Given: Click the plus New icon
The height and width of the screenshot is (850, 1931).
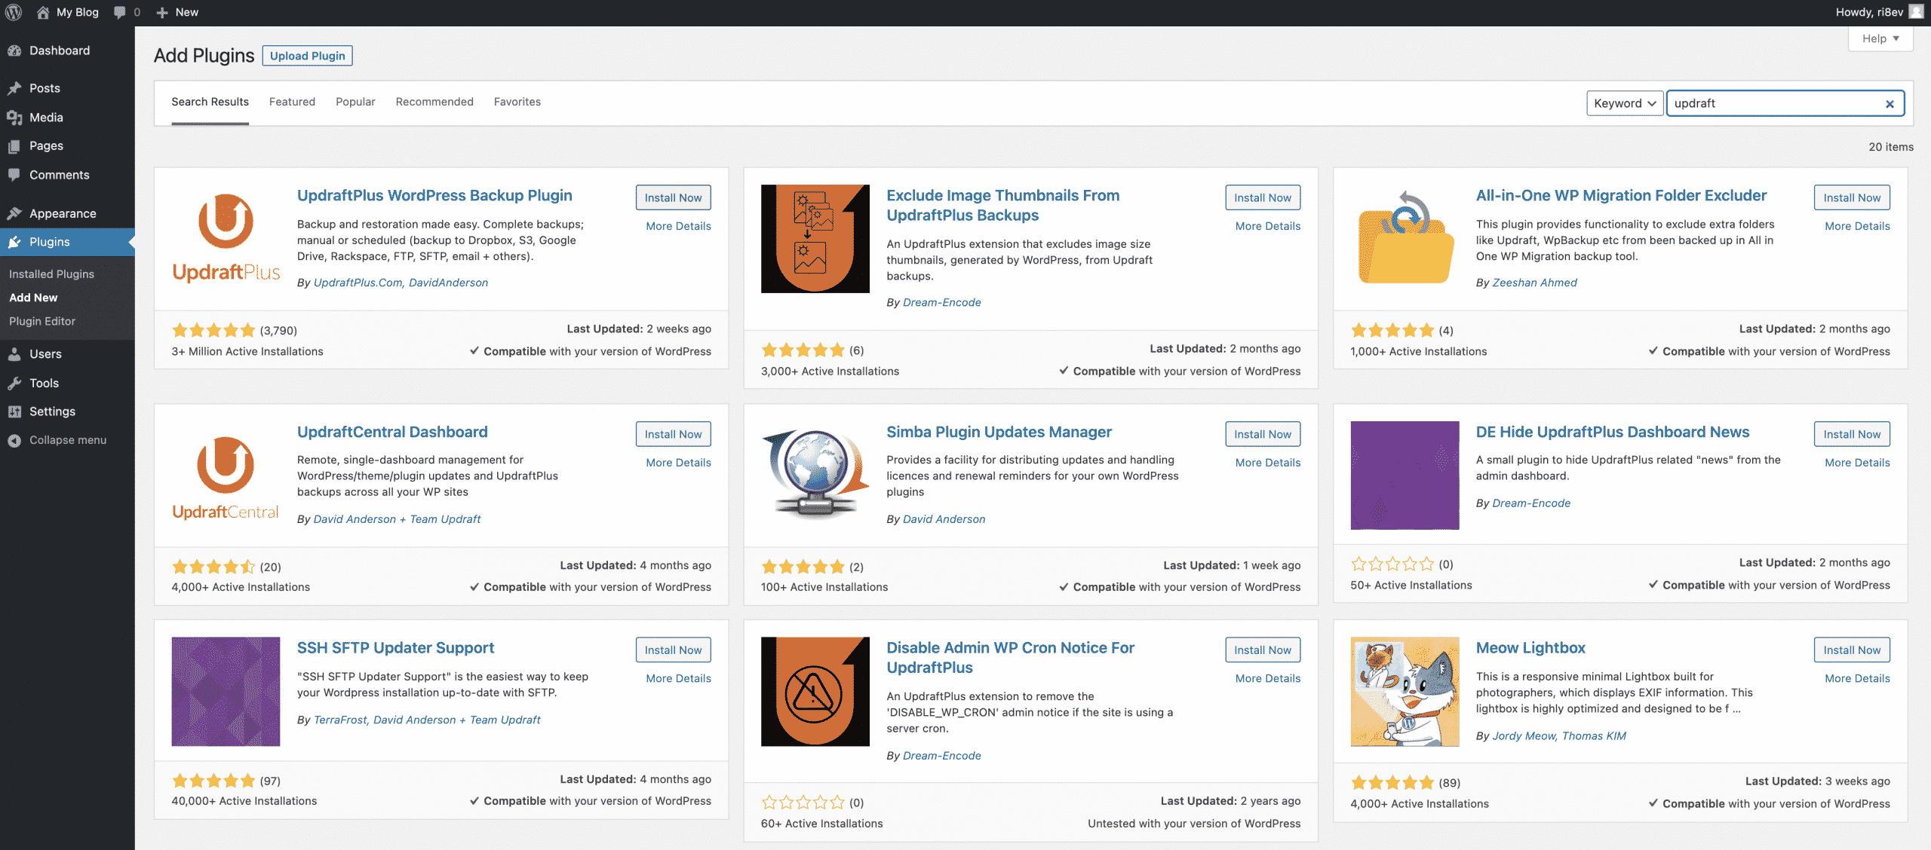Looking at the screenshot, I should pyautogui.click(x=161, y=12).
